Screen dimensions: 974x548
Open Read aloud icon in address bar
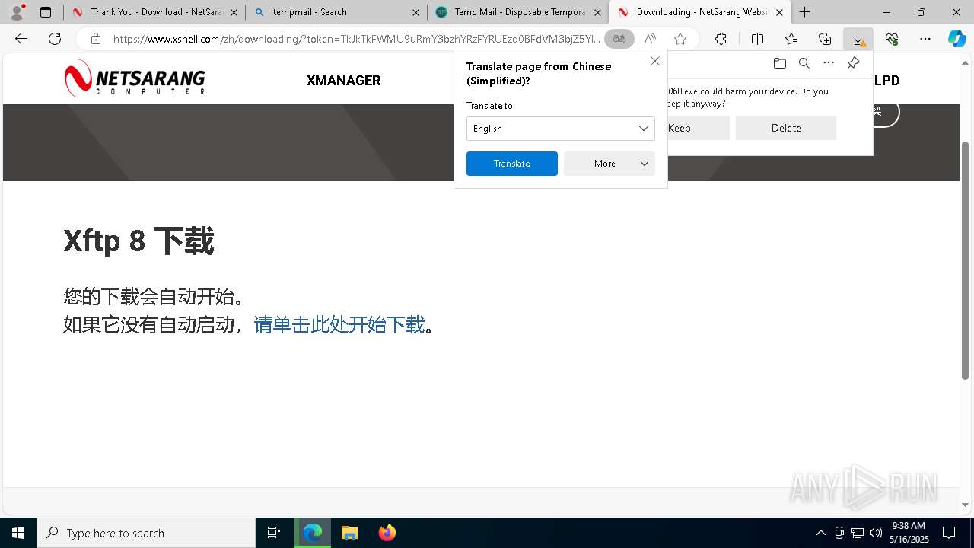(x=650, y=39)
